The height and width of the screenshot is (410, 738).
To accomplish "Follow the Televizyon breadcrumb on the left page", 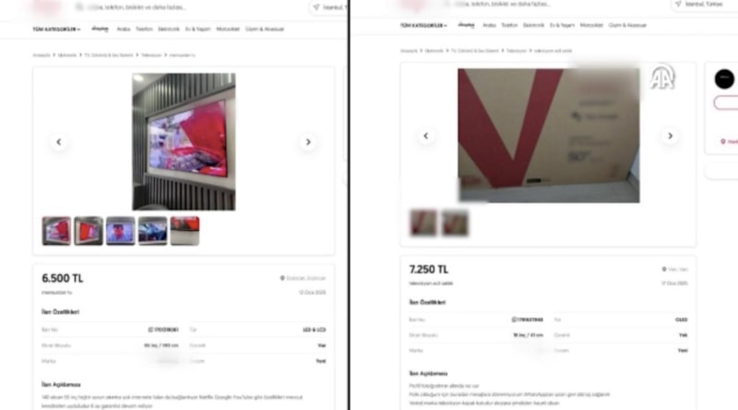I will [151, 55].
